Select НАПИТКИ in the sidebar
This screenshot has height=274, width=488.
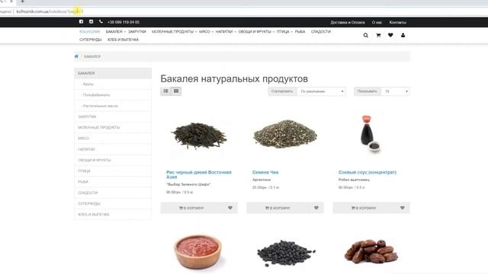point(113,149)
